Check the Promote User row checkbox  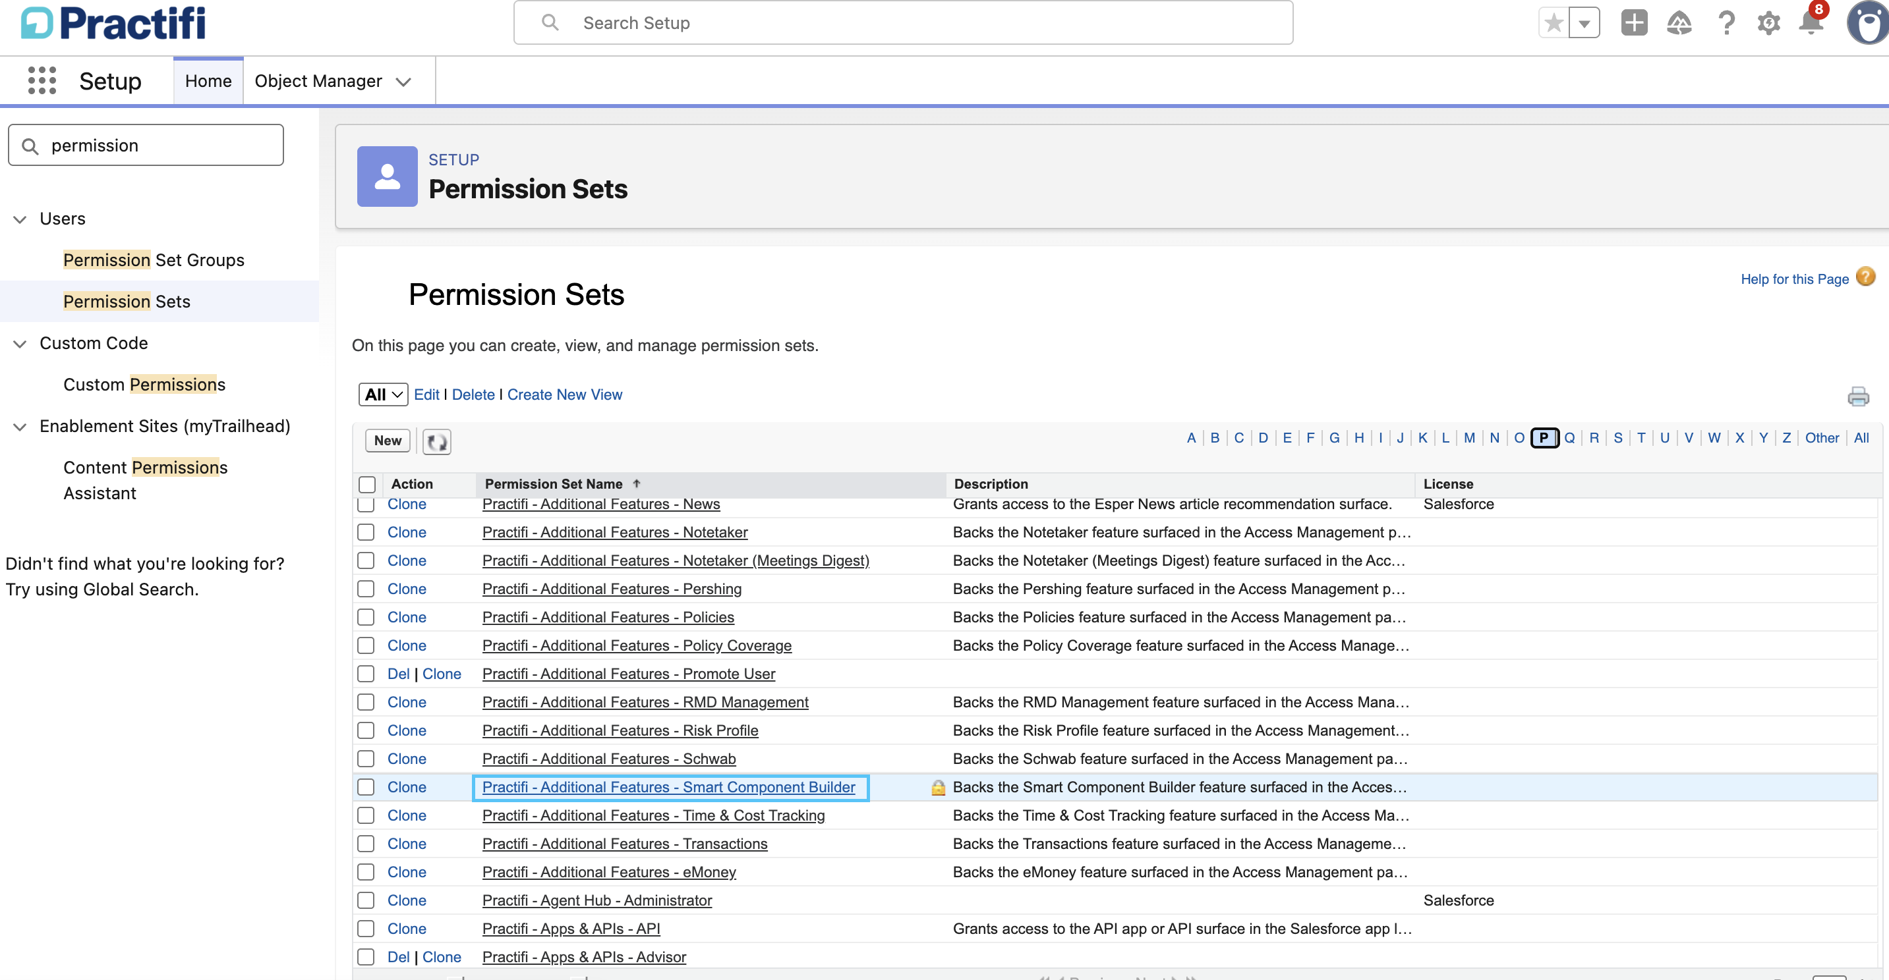point(366,674)
